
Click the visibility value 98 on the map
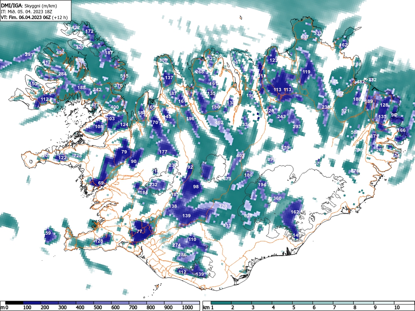(196, 187)
